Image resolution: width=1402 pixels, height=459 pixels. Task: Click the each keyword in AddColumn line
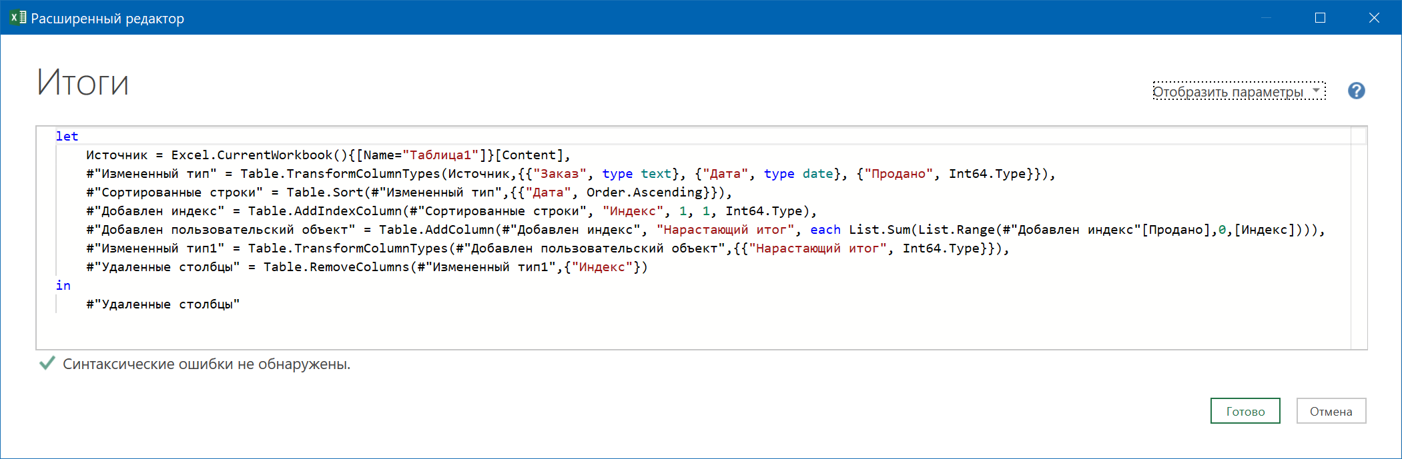[x=825, y=229]
